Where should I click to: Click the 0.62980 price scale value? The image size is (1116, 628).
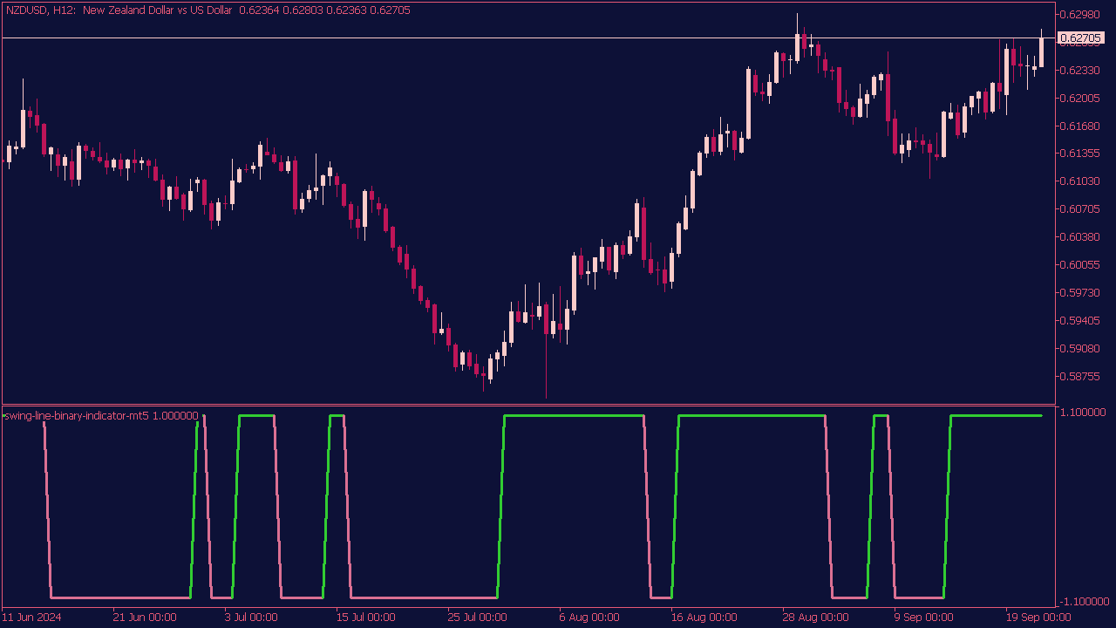coord(1081,15)
